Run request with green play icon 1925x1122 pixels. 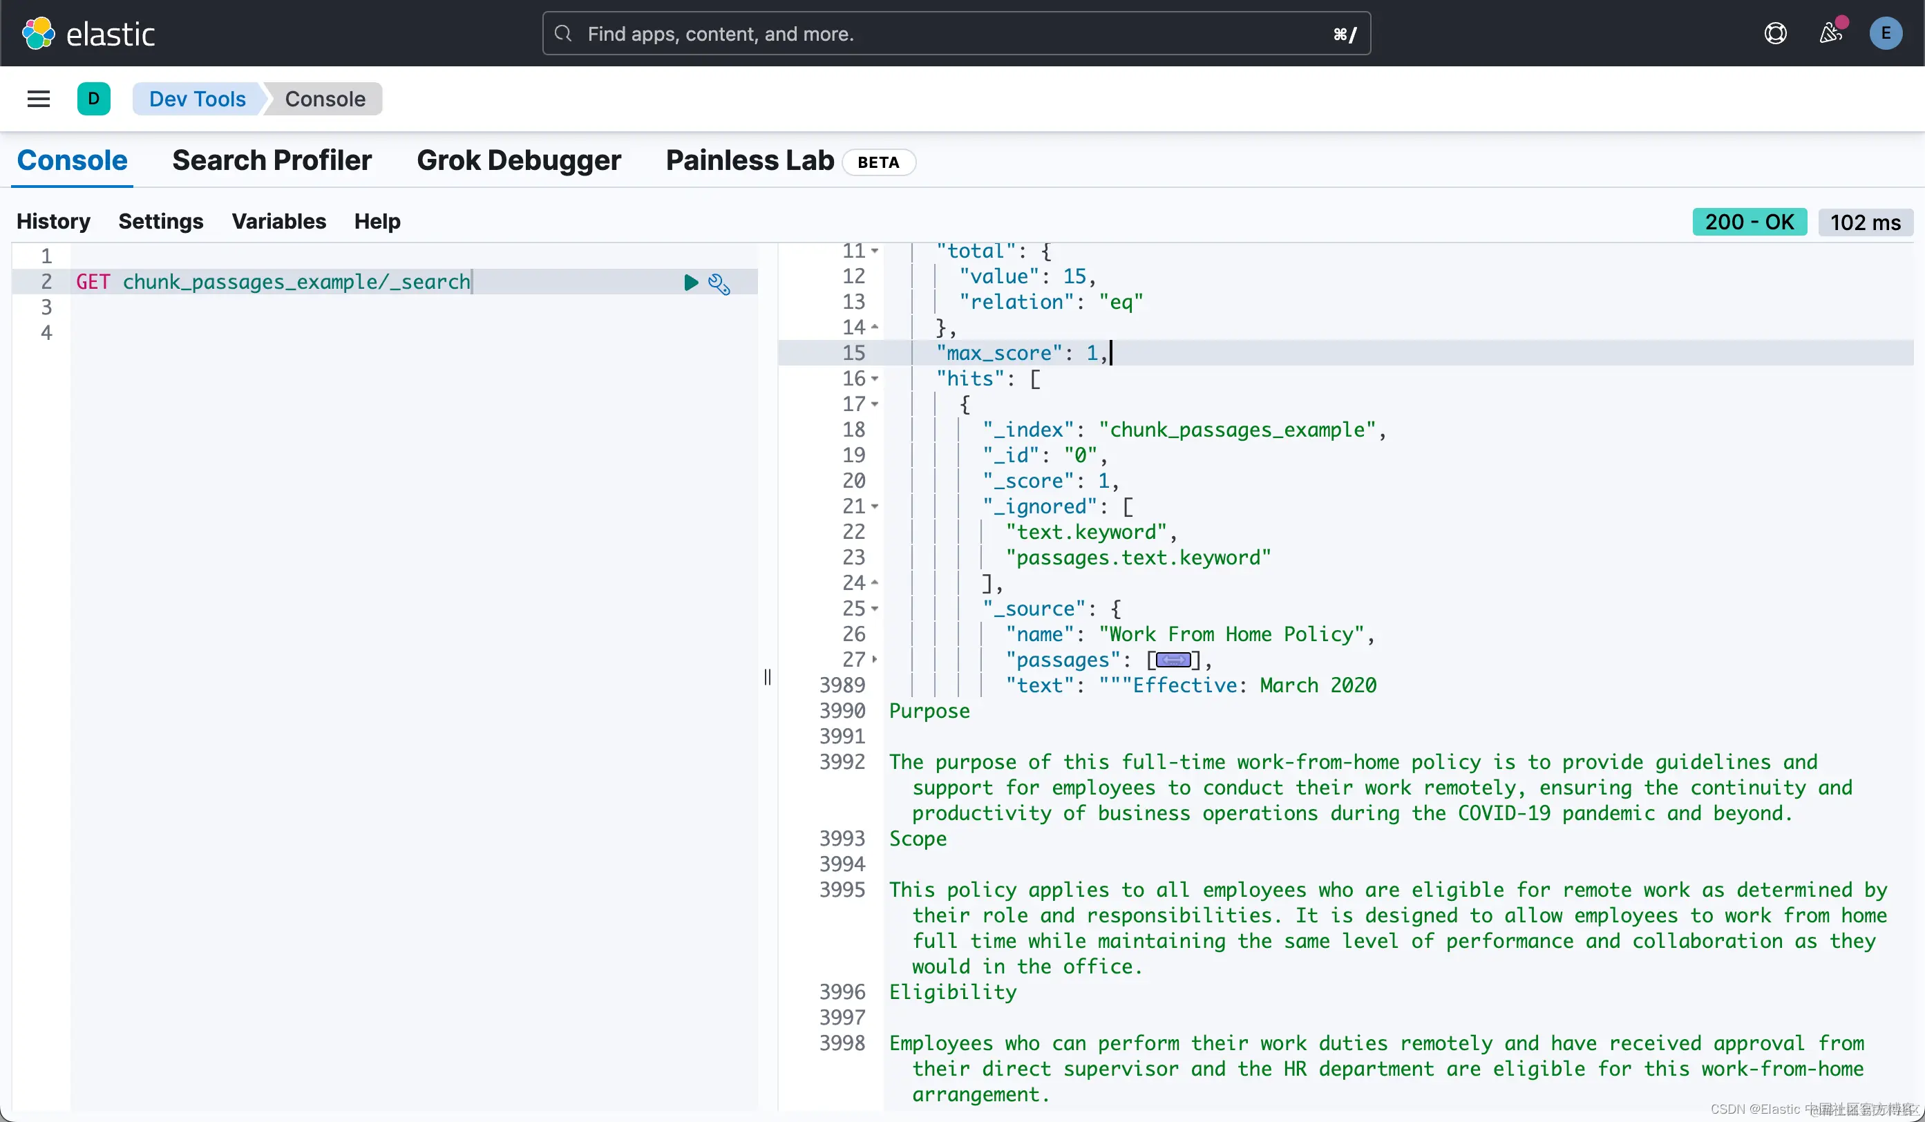(690, 283)
